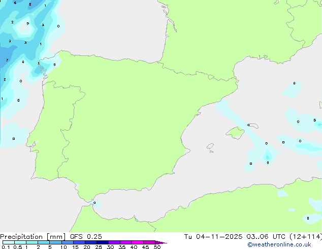Select the lightest 0.1–0.5 mm legend swatch
322x249 pixels.
click(x=9, y=242)
